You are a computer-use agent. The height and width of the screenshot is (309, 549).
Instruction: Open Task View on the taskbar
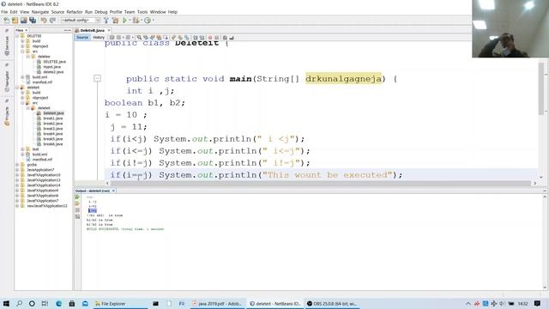tap(45, 303)
